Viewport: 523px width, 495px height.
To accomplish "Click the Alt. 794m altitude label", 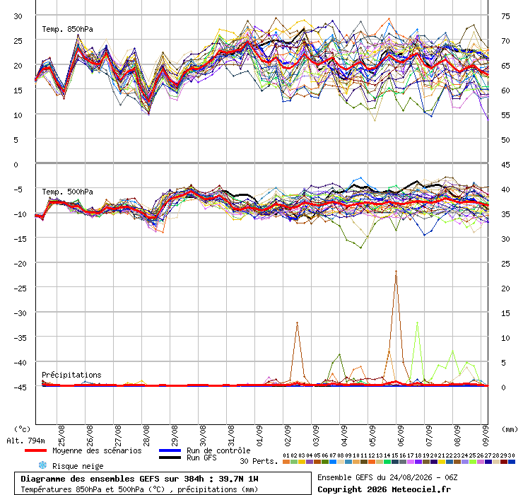I will [25, 441].
